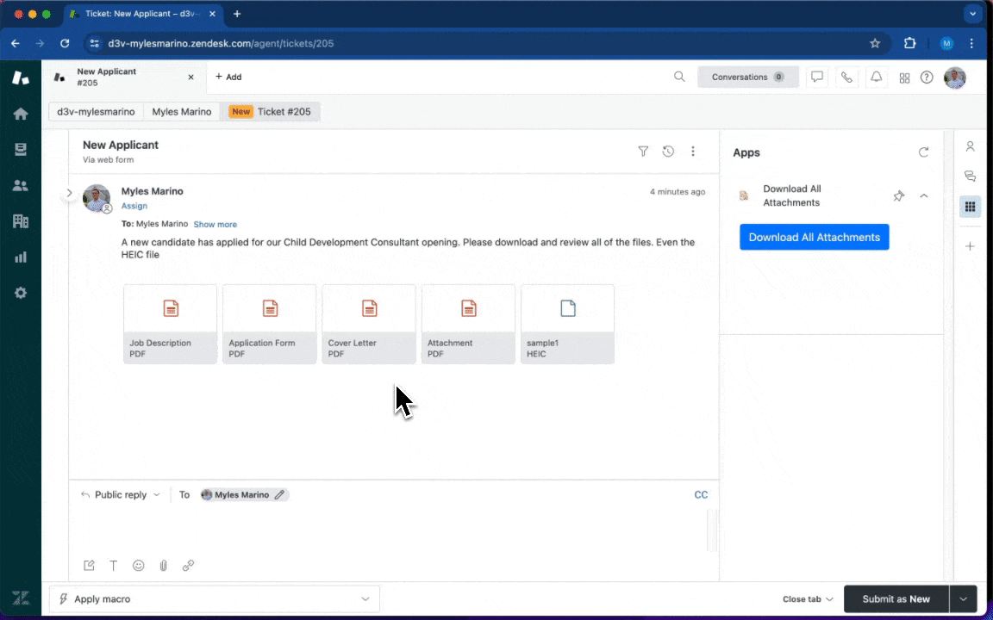The width and height of the screenshot is (993, 620).
Task: Collapse the Download All Attachments app section
Action: coord(924,196)
